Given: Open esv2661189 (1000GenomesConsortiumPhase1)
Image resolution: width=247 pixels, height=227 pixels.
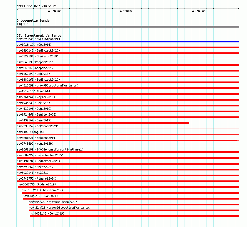Looking at the screenshot, I should click(50, 149).
